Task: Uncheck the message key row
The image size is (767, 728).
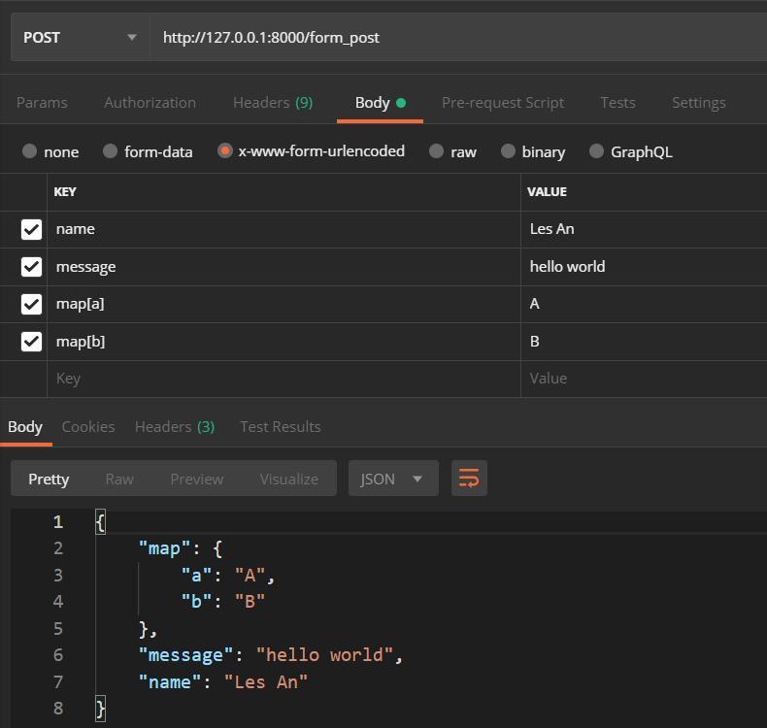Action: [x=31, y=267]
